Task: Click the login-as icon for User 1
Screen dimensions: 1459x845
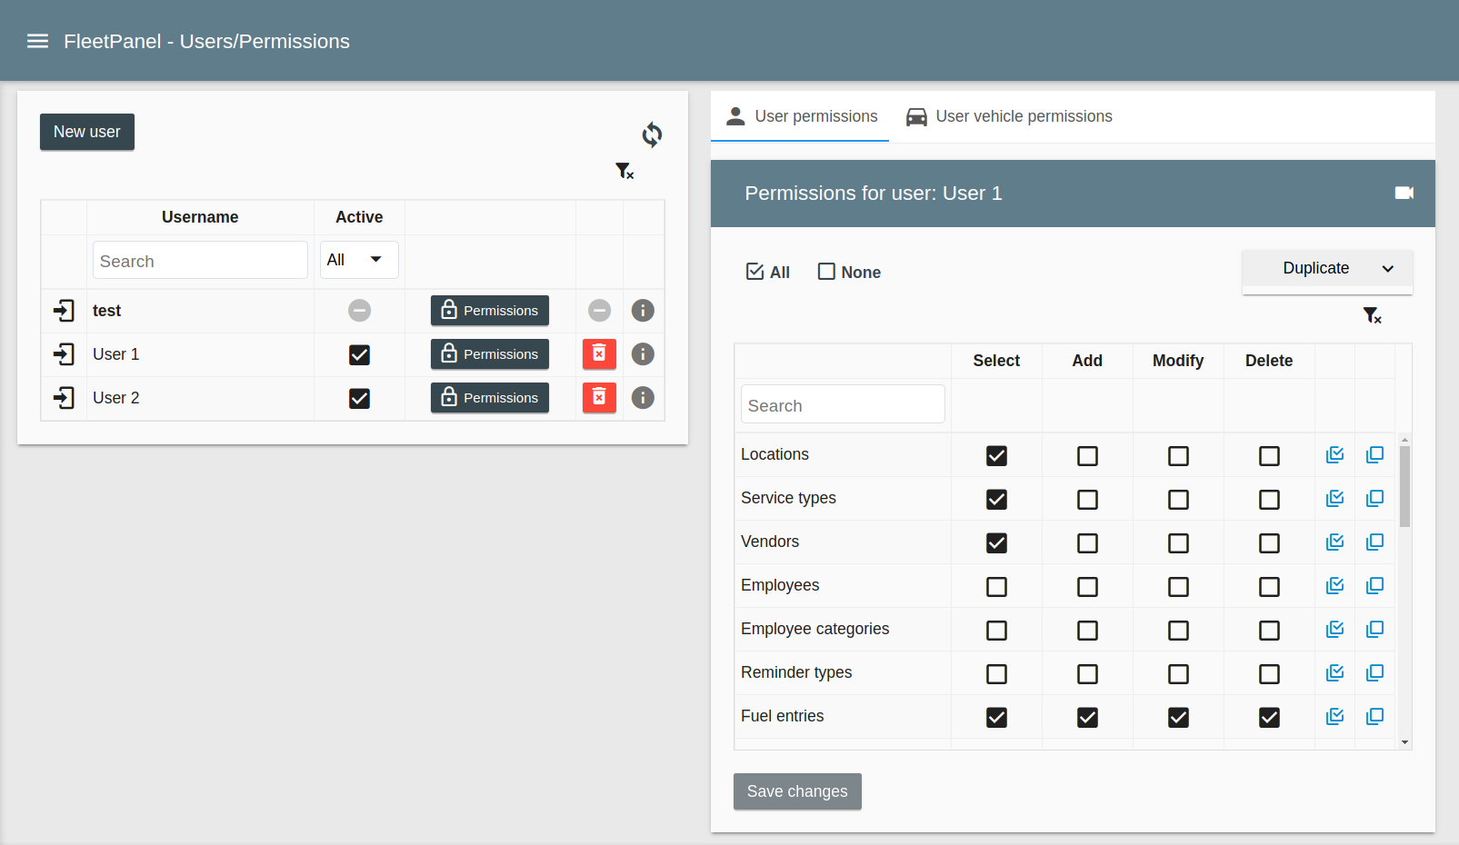Action: click(64, 354)
